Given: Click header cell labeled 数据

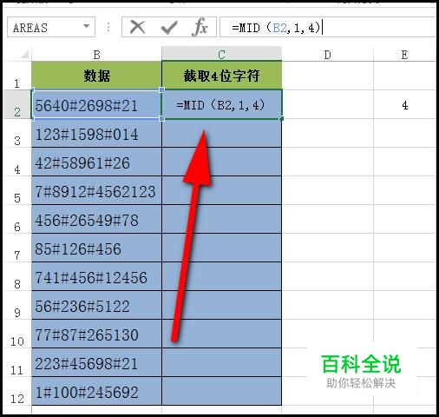Looking at the screenshot, I should tap(96, 76).
